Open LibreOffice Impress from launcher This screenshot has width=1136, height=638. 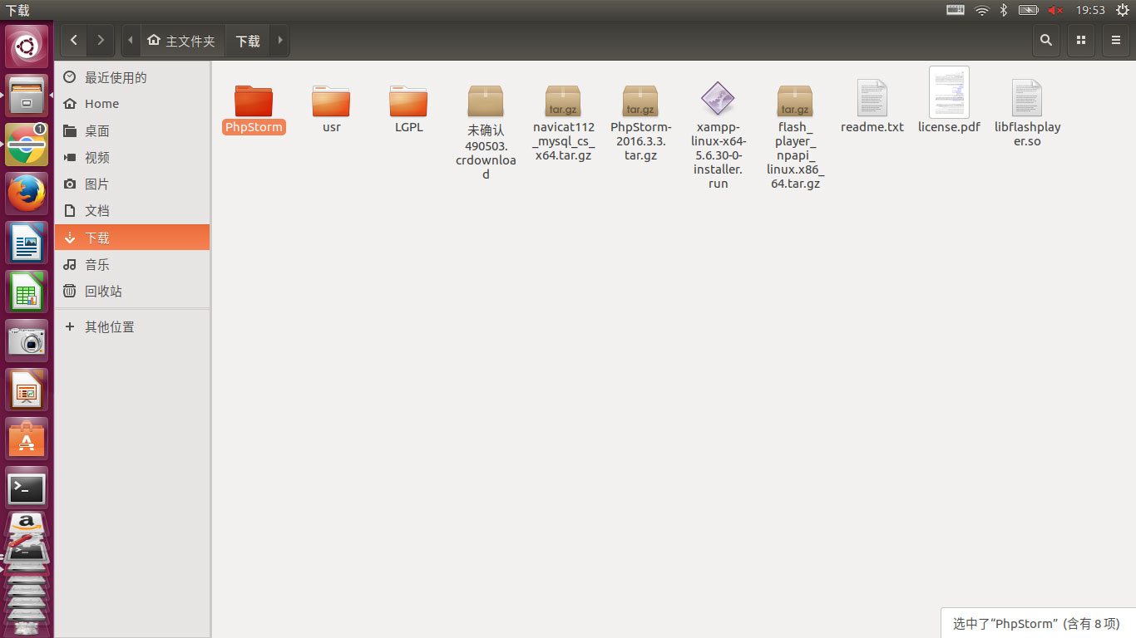[x=27, y=390]
